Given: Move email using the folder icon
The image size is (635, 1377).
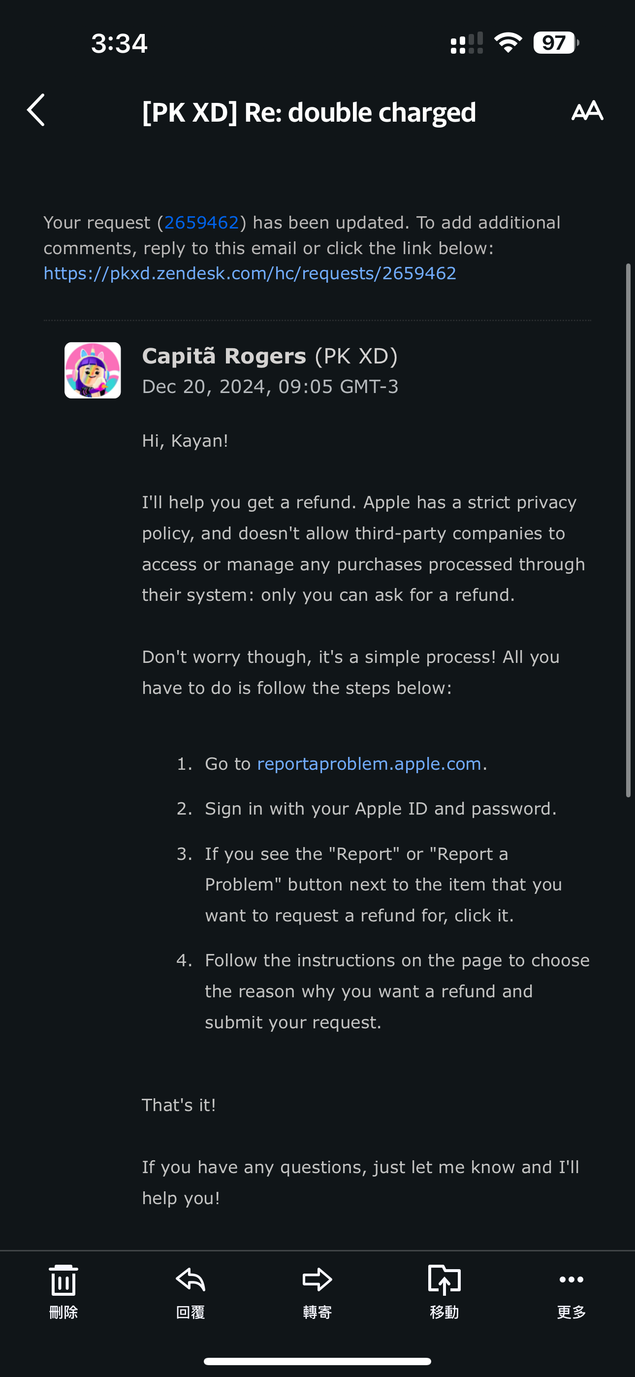Looking at the screenshot, I should coord(444,1279).
